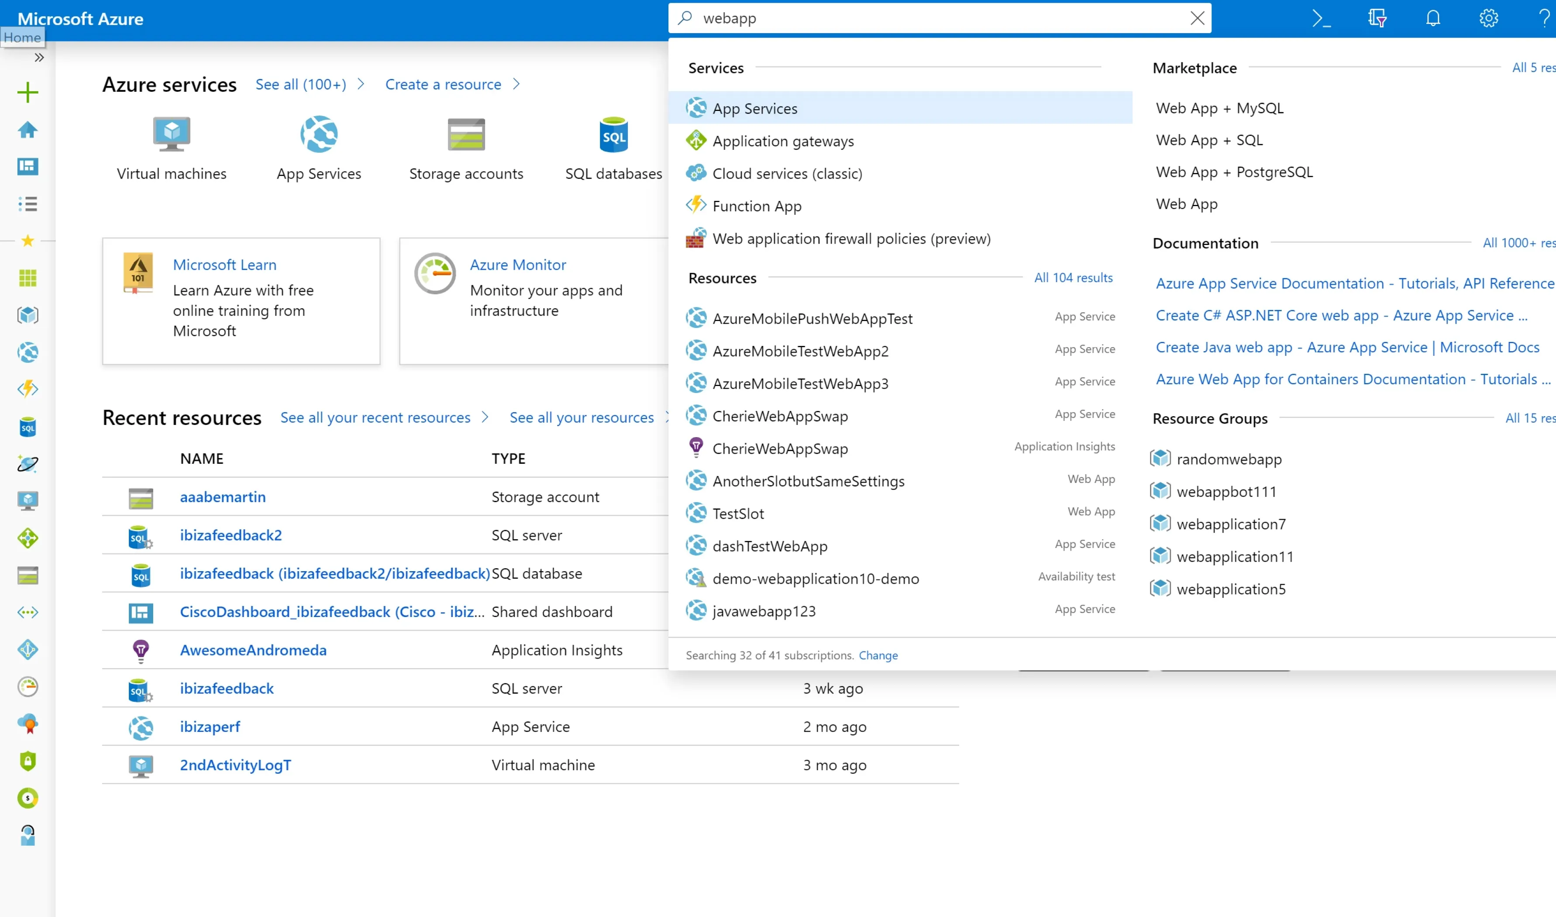Click the Favorites star icon in sidebar
The height and width of the screenshot is (917, 1556).
(28, 241)
